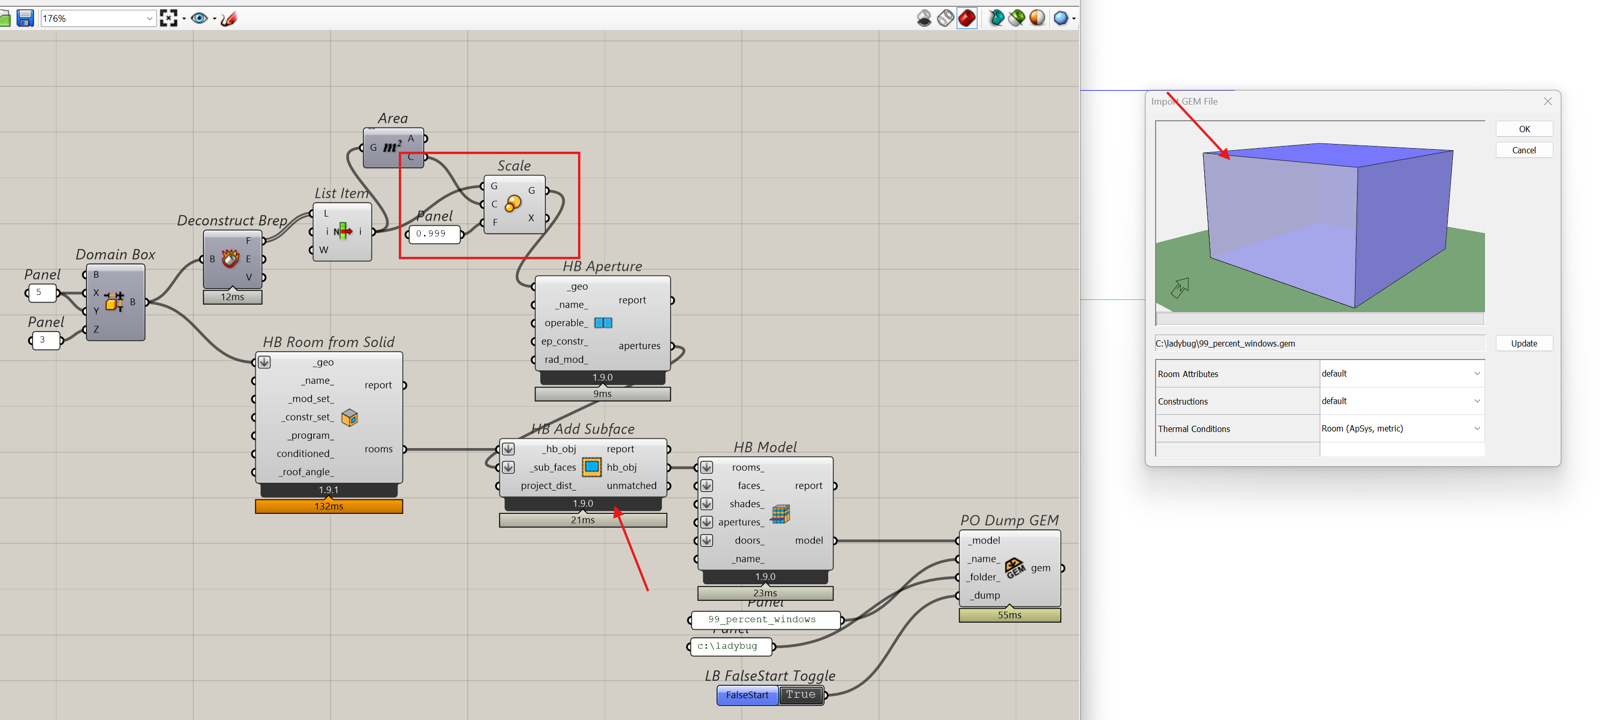Toggle LB FalseStart Toggle True value
The width and height of the screenshot is (1615, 720).
click(801, 694)
